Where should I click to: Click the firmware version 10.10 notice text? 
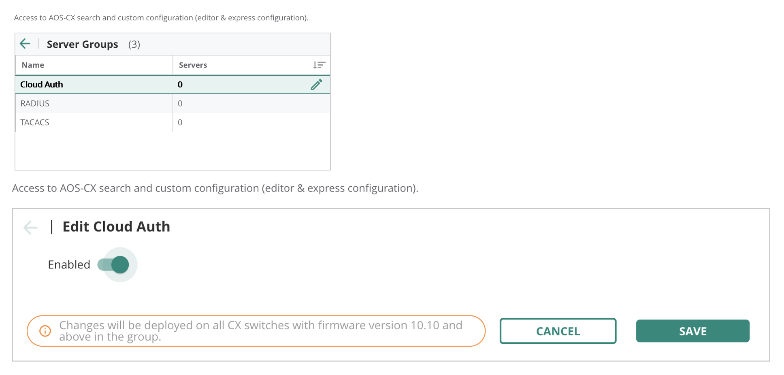(260, 331)
